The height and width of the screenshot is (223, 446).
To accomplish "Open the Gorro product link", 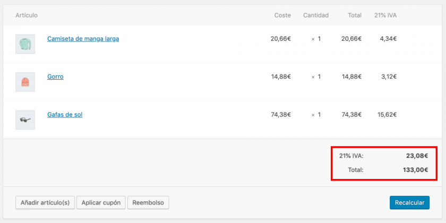I will point(55,76).
